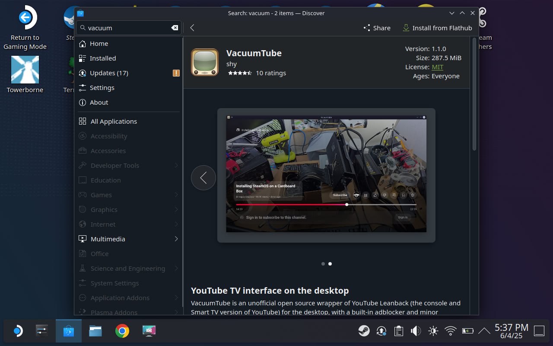Open the VacuumTube screenshot preview

tap(326, 175)
